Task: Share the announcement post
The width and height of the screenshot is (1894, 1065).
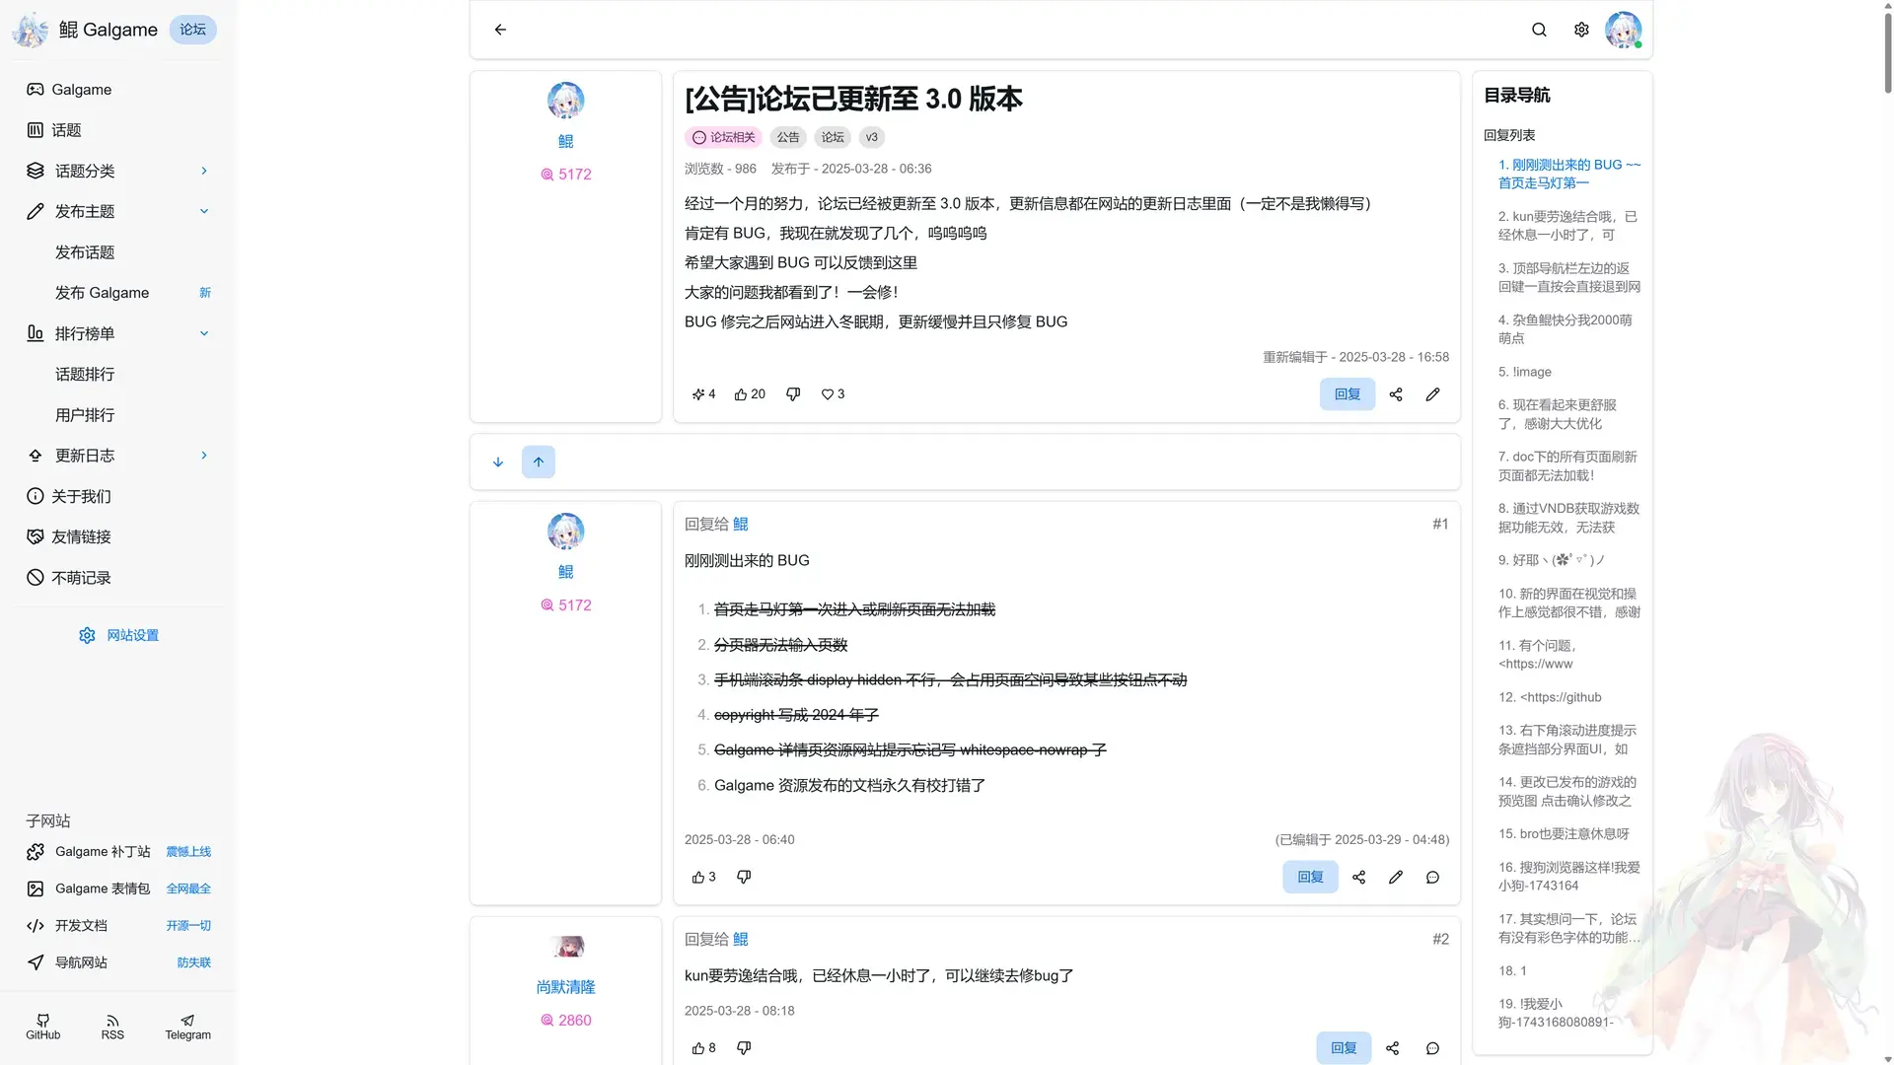Action: (1396, 394)
